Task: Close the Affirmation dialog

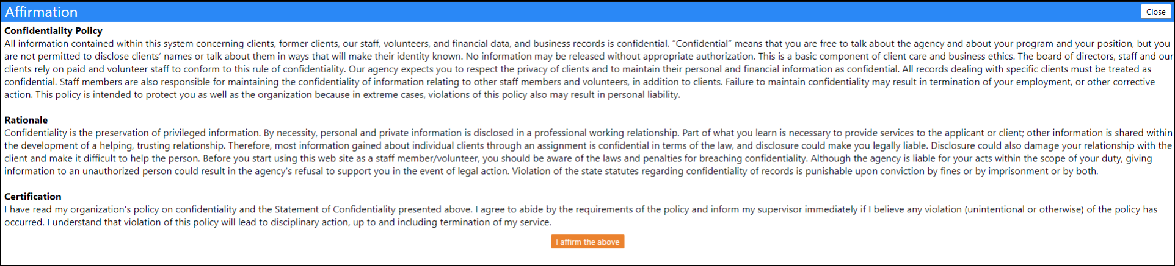Action: [1155, 12]
